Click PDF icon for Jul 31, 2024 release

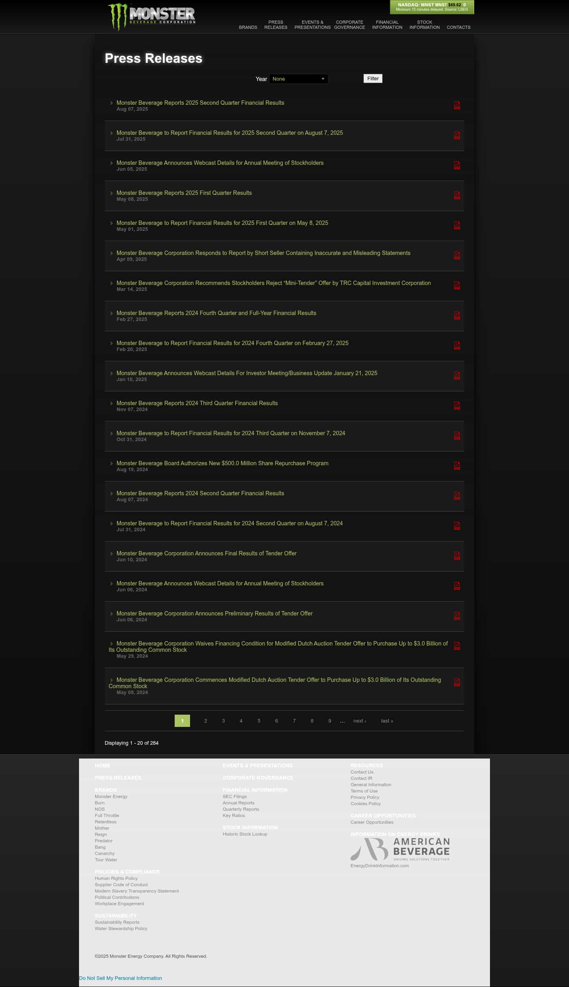[x=457, y=526]
